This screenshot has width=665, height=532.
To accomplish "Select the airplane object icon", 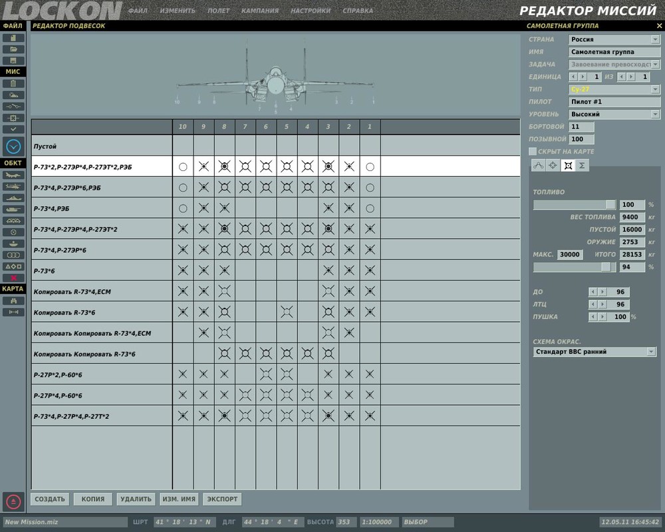I will pos(13,175).
